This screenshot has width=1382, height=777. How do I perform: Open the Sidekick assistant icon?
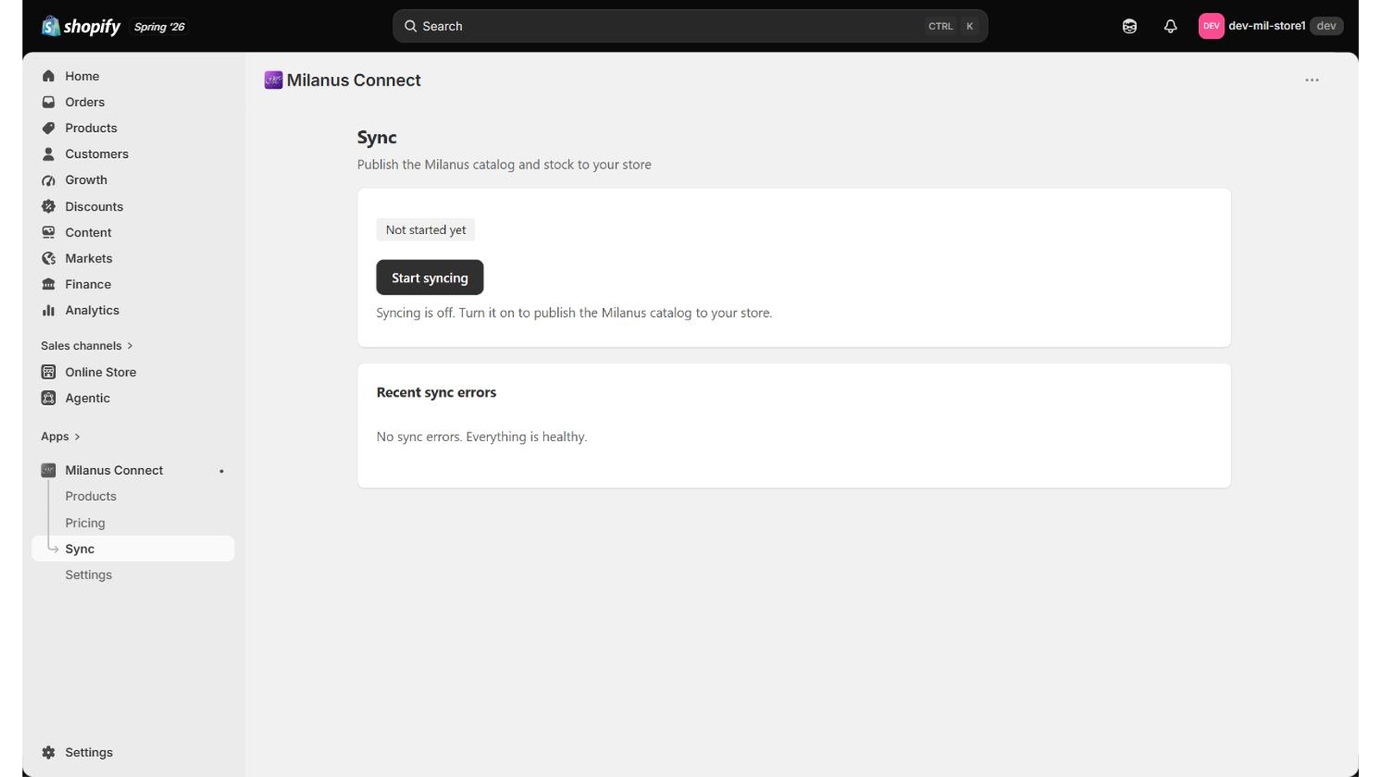[x=1129, y=27]
